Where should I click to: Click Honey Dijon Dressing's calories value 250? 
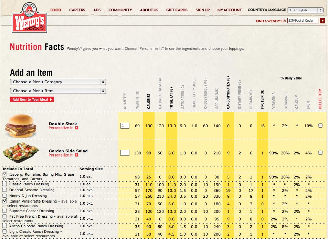pyautogui.click(x=149, y=196)
